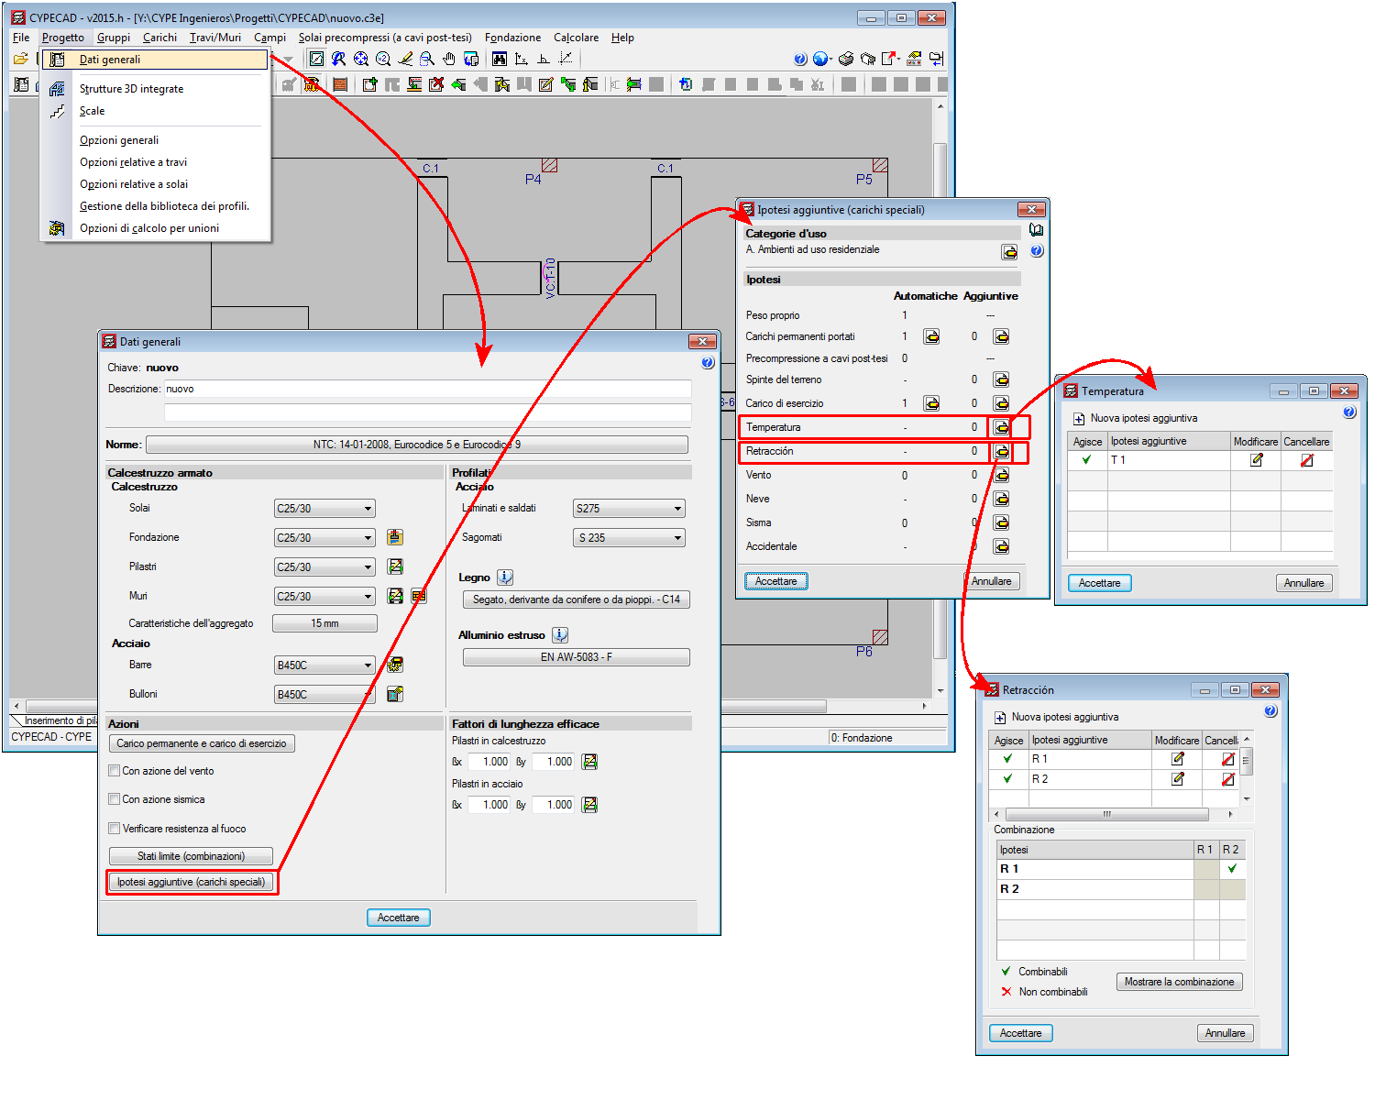Click the globe icon in main toolbar
1375x1100 pixels.
point(820,59)
